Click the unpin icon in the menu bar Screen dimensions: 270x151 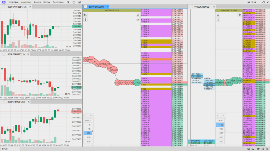(69, 2)
